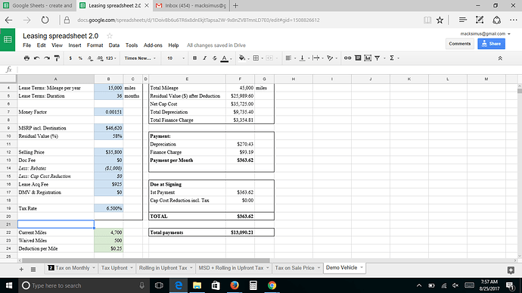Click the paint format roller icon
This screenshot has height=293, width=522.
[x=57, y=58]
